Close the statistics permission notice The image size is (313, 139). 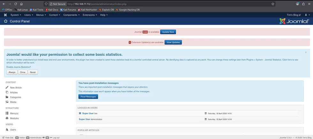pos(306,52)
